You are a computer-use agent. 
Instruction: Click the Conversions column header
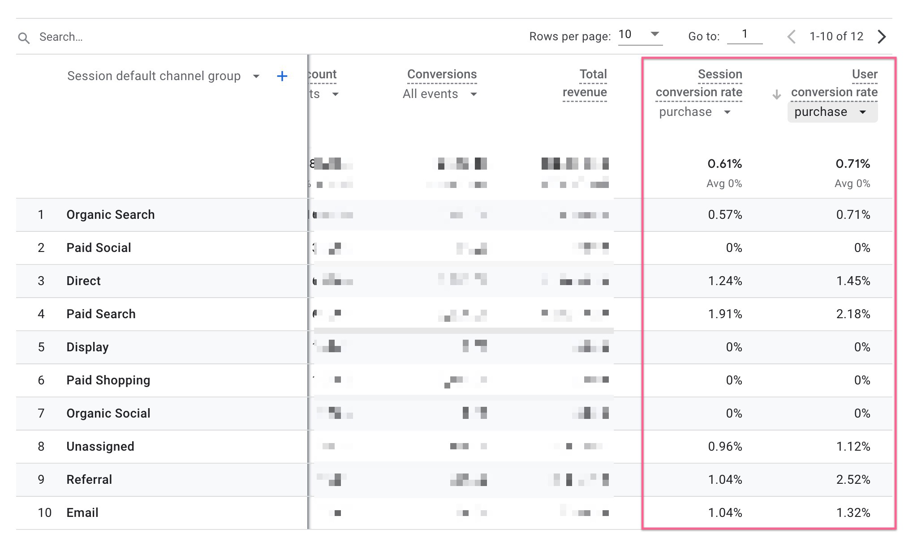pos(441,74)
